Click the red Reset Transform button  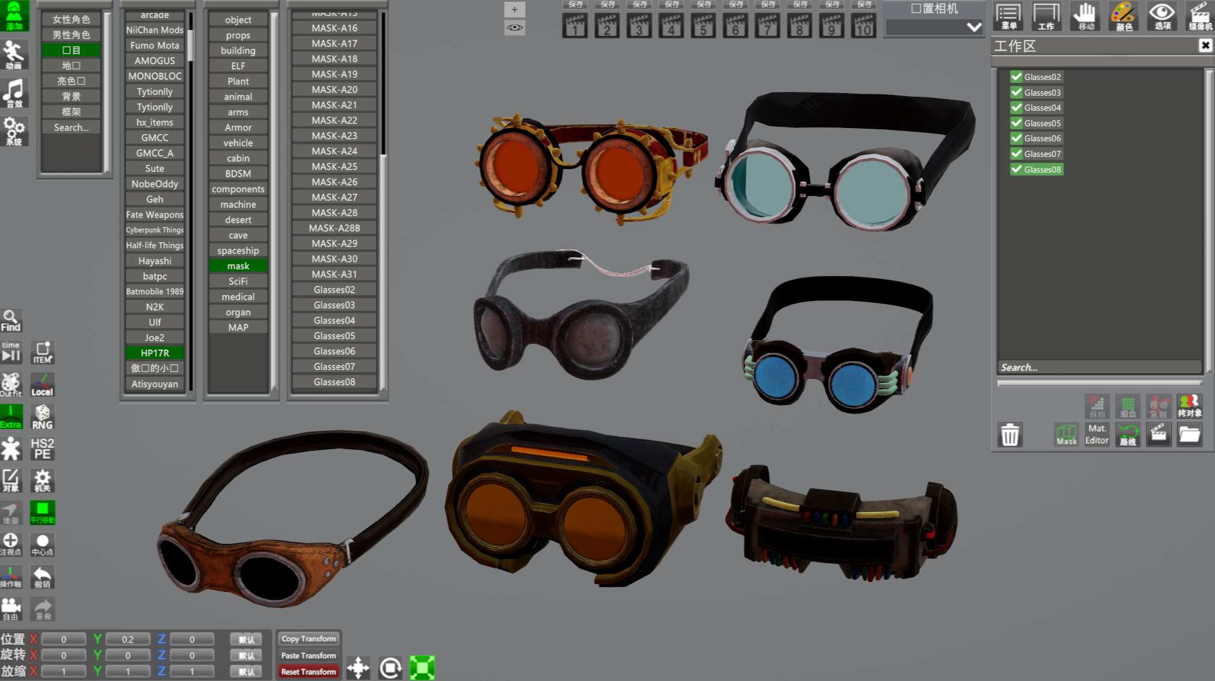tap(309, 672)
